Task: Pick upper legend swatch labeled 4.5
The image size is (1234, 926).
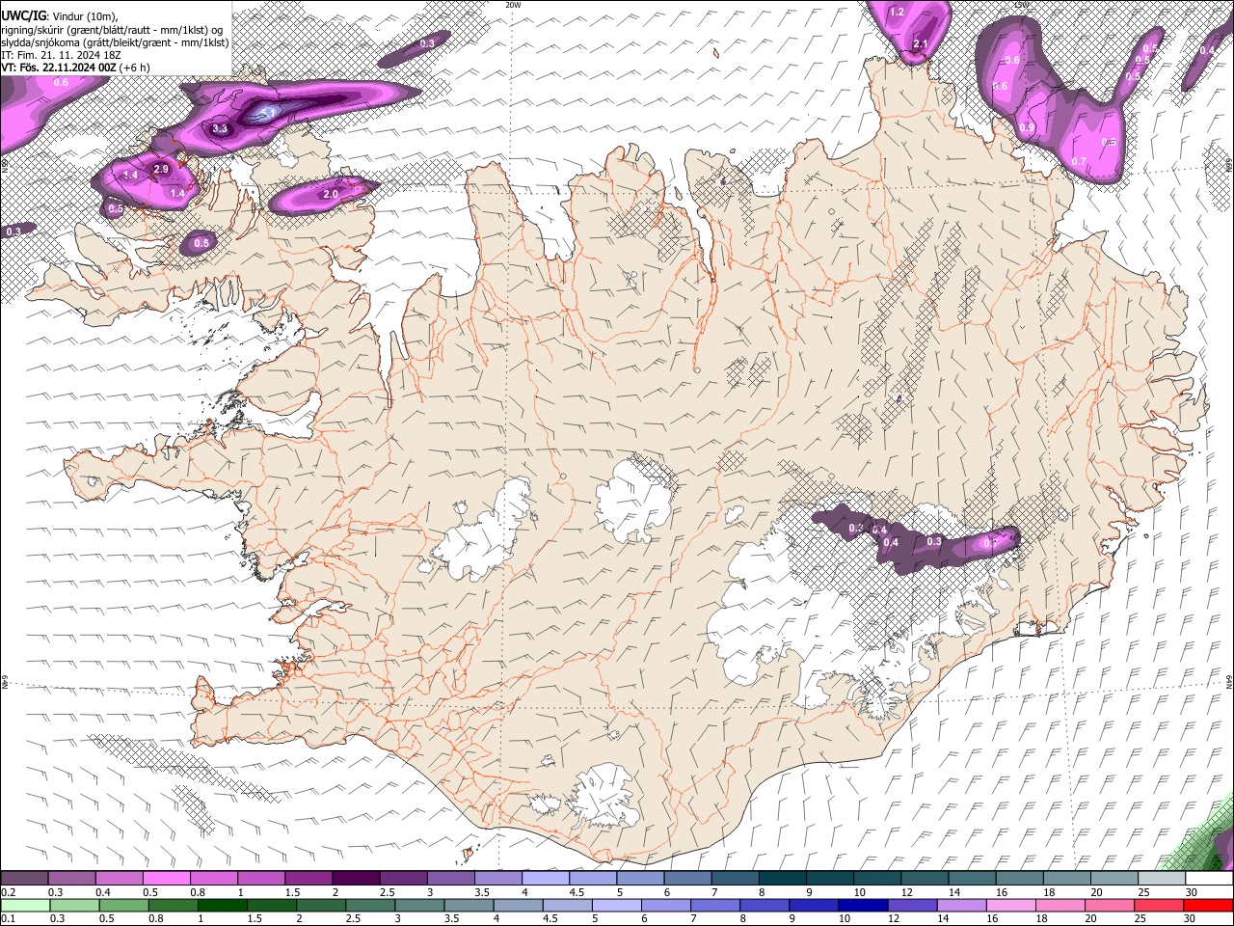Action: [x=593, y=879]
